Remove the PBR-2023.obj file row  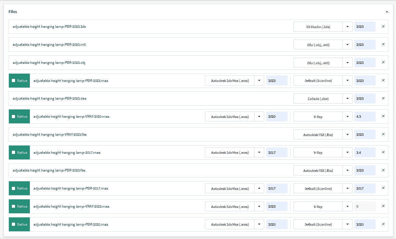[x=383, y=62]
